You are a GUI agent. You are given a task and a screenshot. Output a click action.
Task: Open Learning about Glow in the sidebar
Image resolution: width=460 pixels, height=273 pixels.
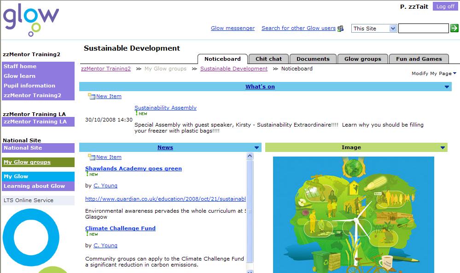(38, 186)
